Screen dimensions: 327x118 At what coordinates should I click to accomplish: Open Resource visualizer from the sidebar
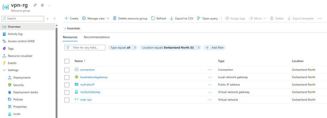(x=20, y=56)
